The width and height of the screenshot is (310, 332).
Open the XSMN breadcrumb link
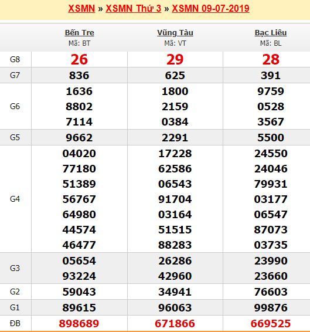81,8
